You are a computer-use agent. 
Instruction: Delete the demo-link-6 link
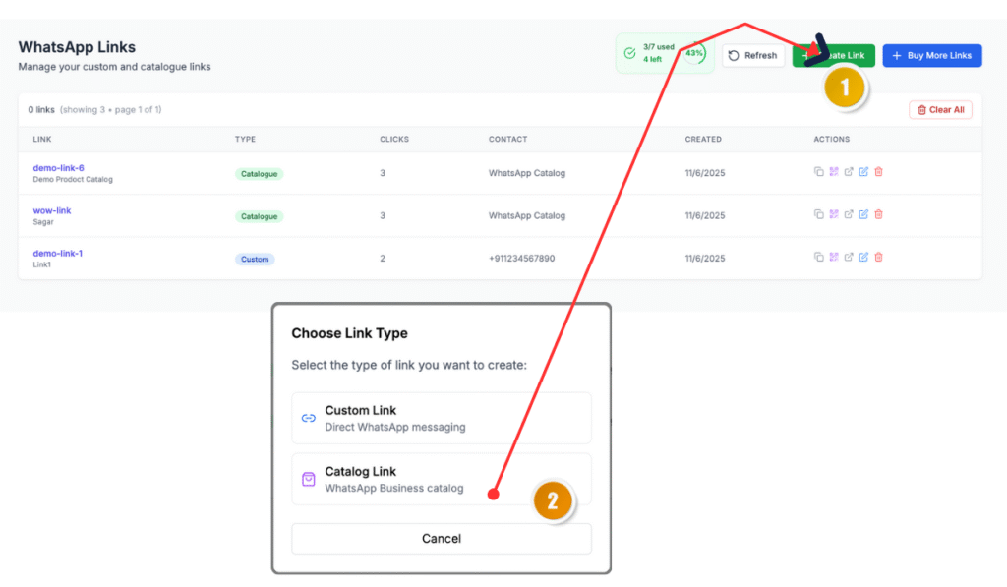pyautogui.click(x=878, y=172)
